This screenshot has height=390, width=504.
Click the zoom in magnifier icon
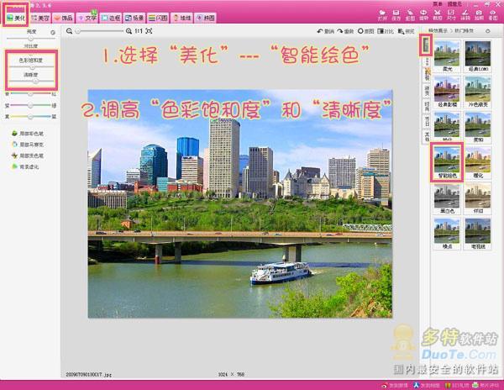[x=129, y=31]
